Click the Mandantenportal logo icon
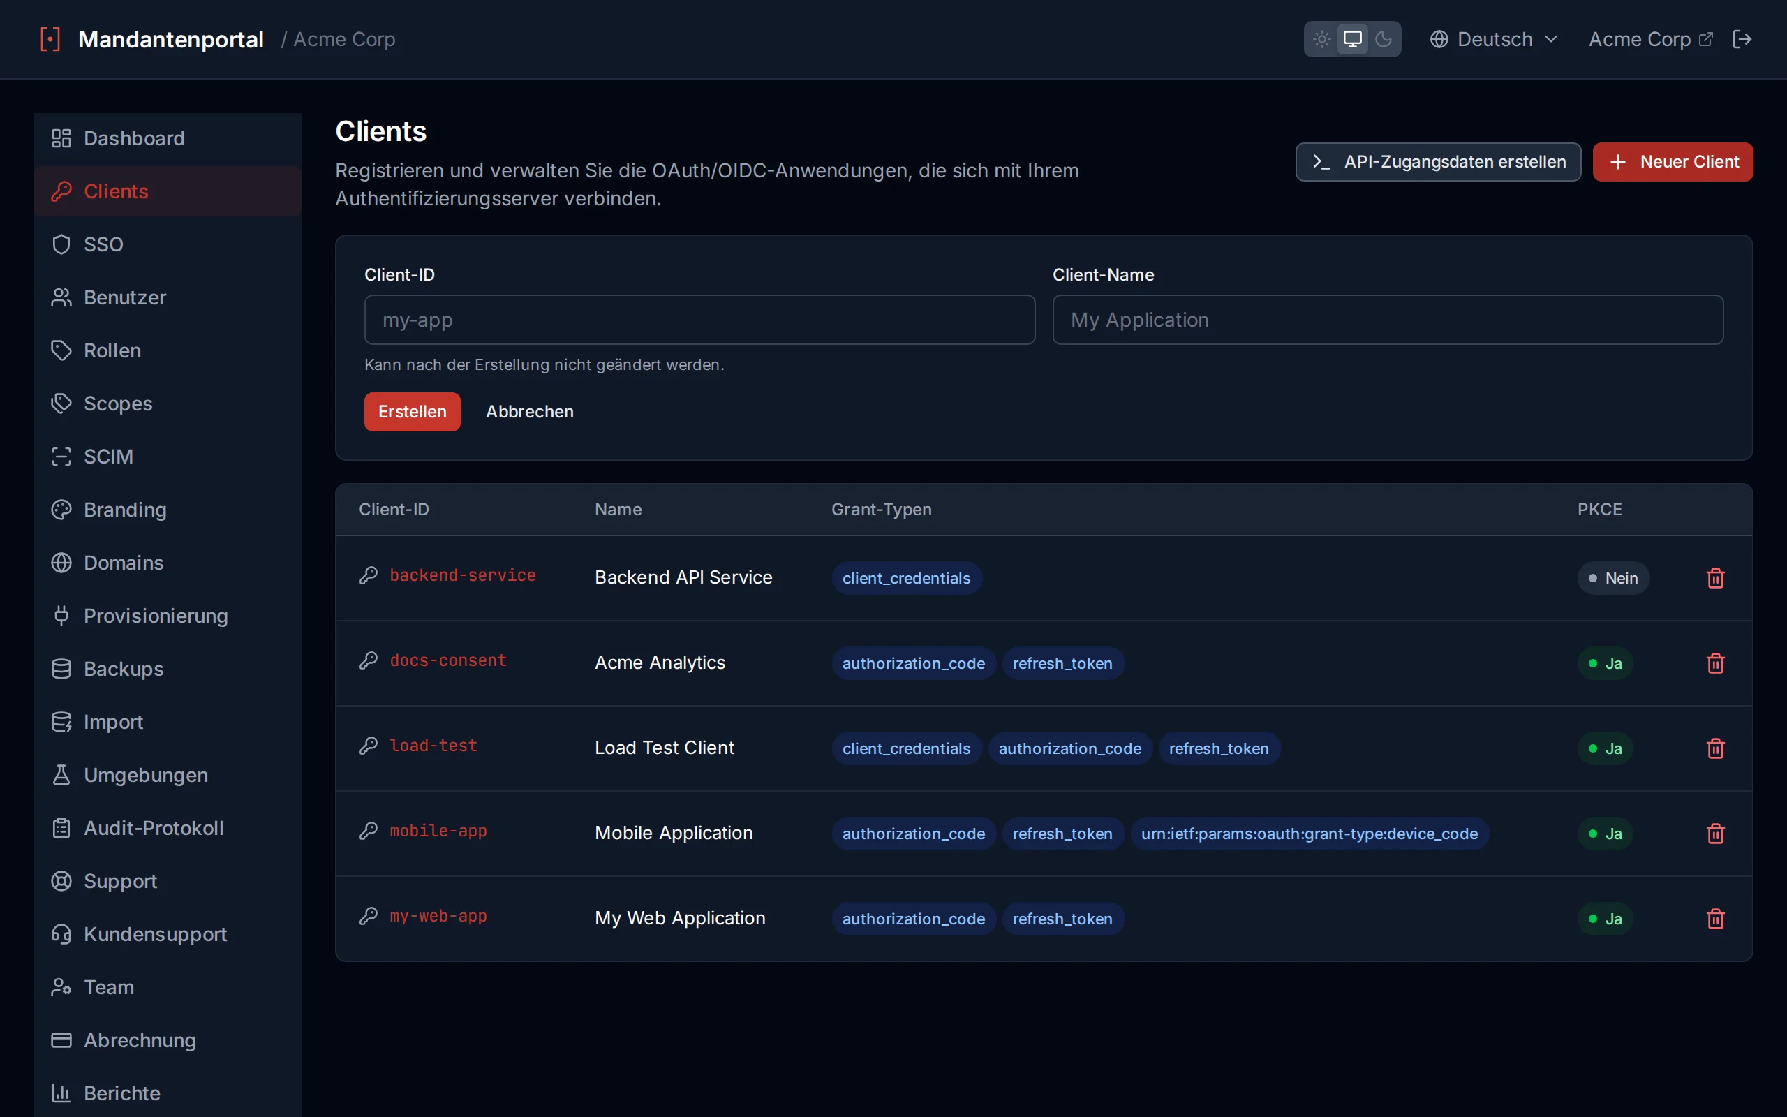Viewport: 1787px width, 1117px height. click(x=50, y=39)
